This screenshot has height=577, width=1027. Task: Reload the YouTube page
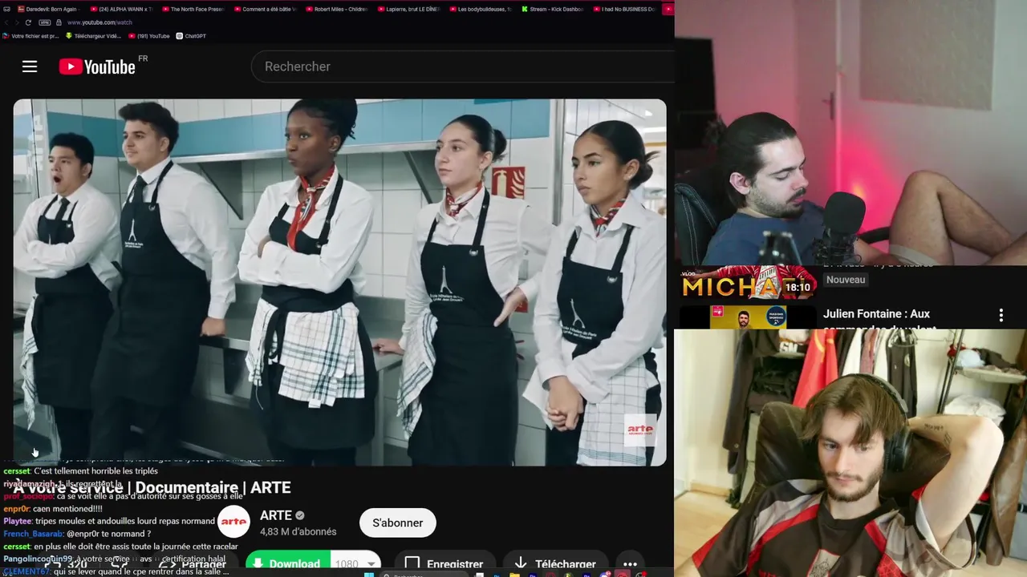(x=28, y=22)
